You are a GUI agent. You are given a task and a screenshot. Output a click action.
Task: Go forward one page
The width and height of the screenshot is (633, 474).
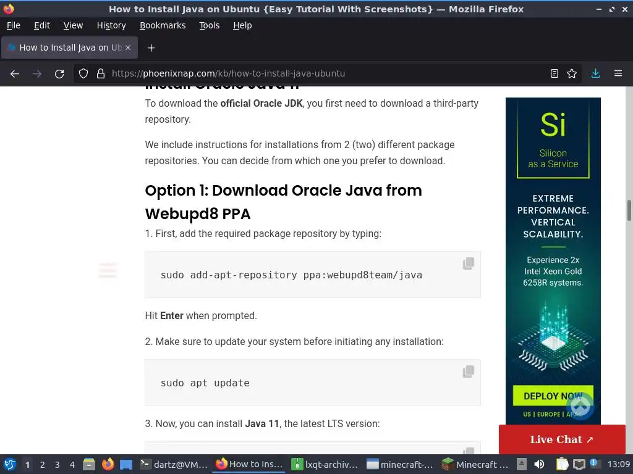point(37,74)
